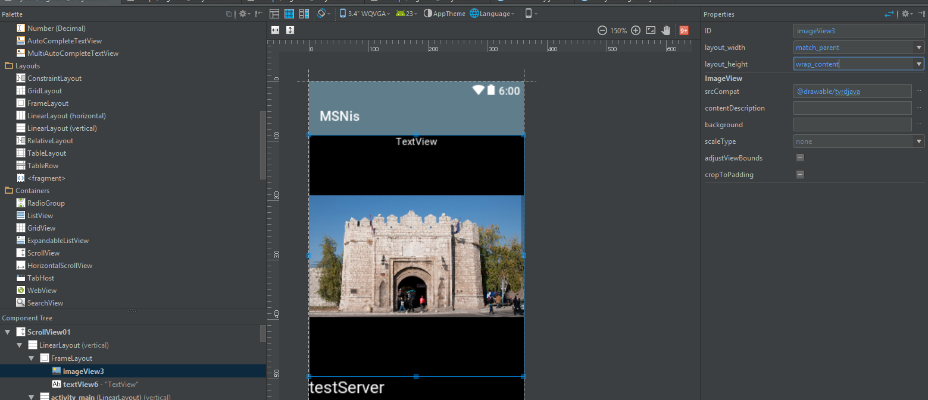
Task: Click the expand horizontally icon
Action: pos(275,30)
